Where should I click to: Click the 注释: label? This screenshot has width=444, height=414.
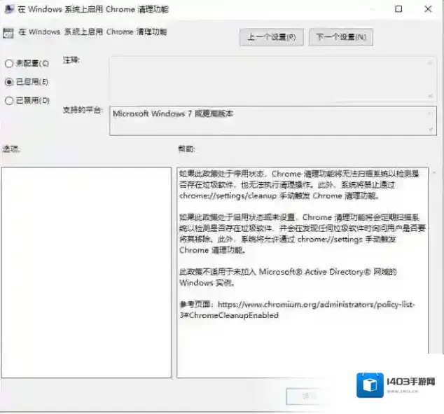(x=71, y=60)
